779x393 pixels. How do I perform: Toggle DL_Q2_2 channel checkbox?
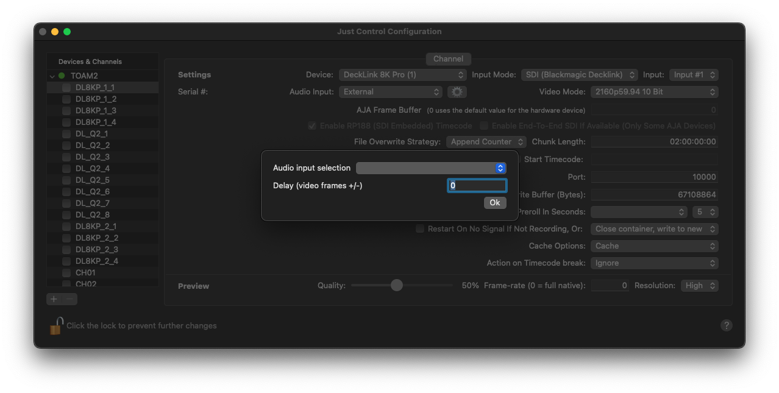[66, 146]
